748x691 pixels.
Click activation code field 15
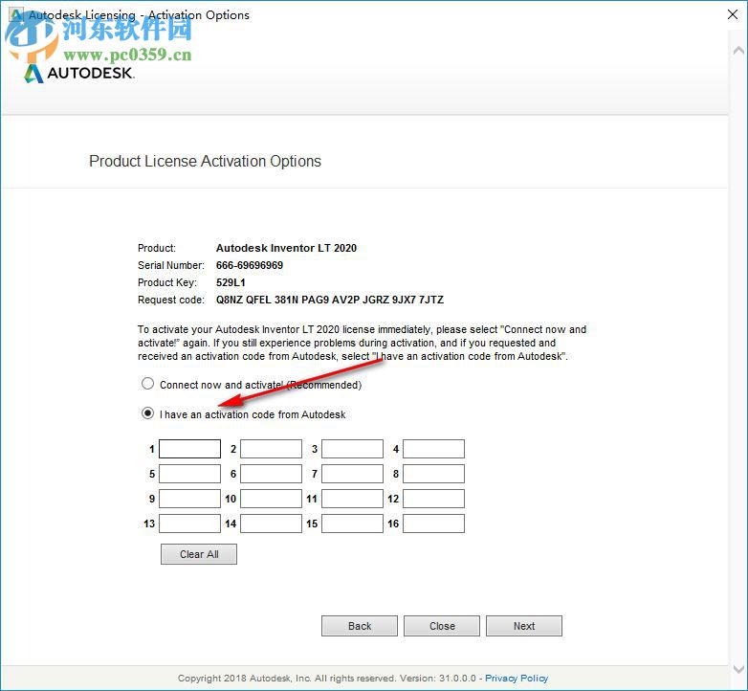(353, 524)
